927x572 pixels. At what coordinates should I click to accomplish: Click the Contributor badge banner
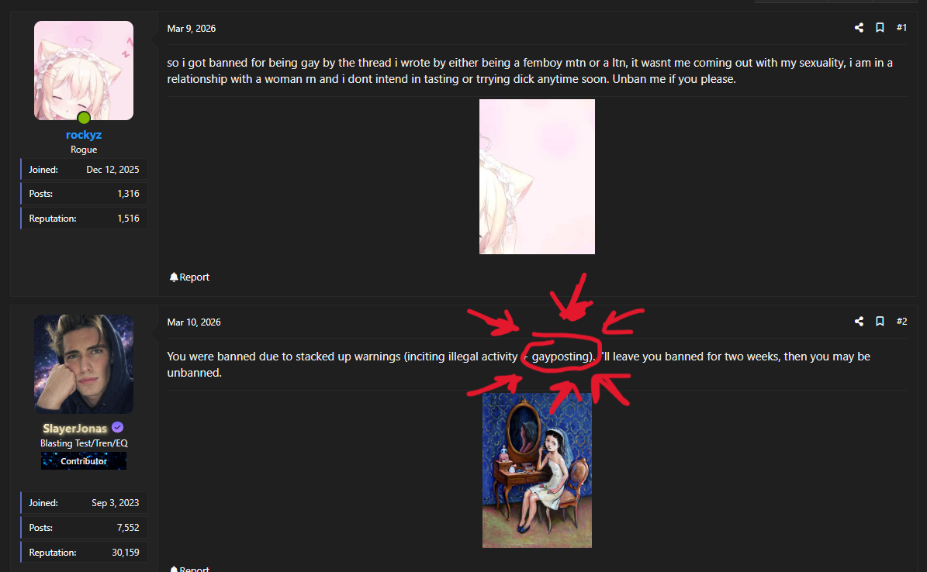click(x=84, y=461)
